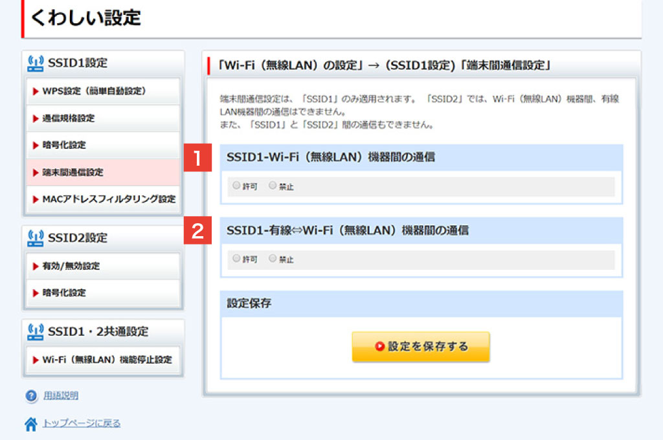Click the SSID1・2共通設定 section heading

coord(98,332)
